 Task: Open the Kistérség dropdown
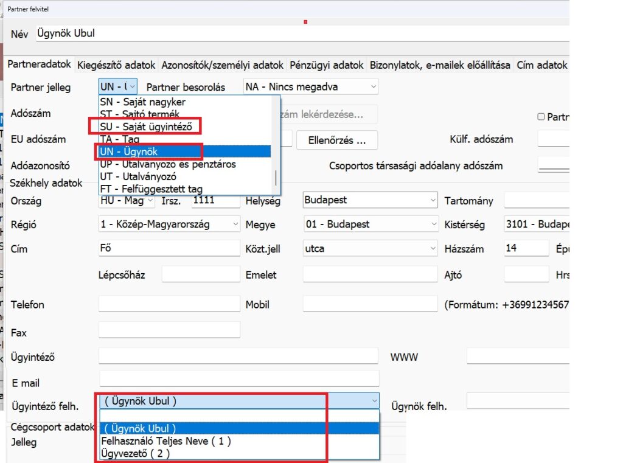click(537, 224)
